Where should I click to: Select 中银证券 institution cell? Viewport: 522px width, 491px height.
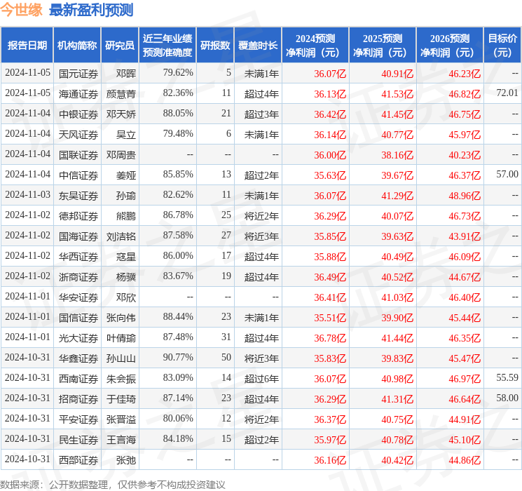(78, 114)
